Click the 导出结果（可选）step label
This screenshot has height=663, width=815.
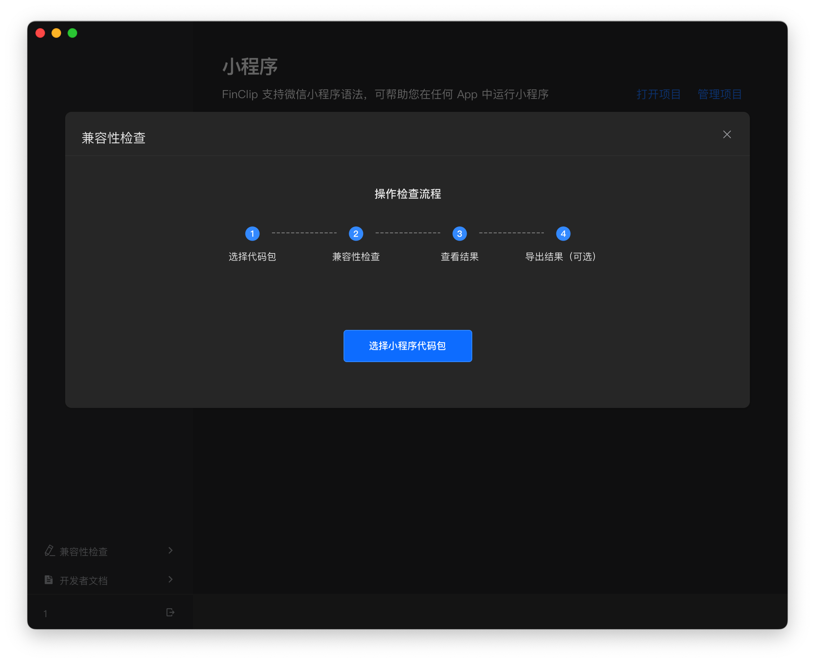pos(560,257)
